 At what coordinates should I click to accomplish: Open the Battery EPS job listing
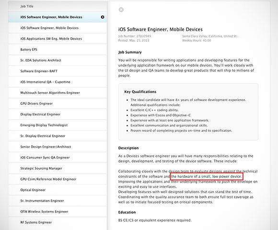[58, 49]
